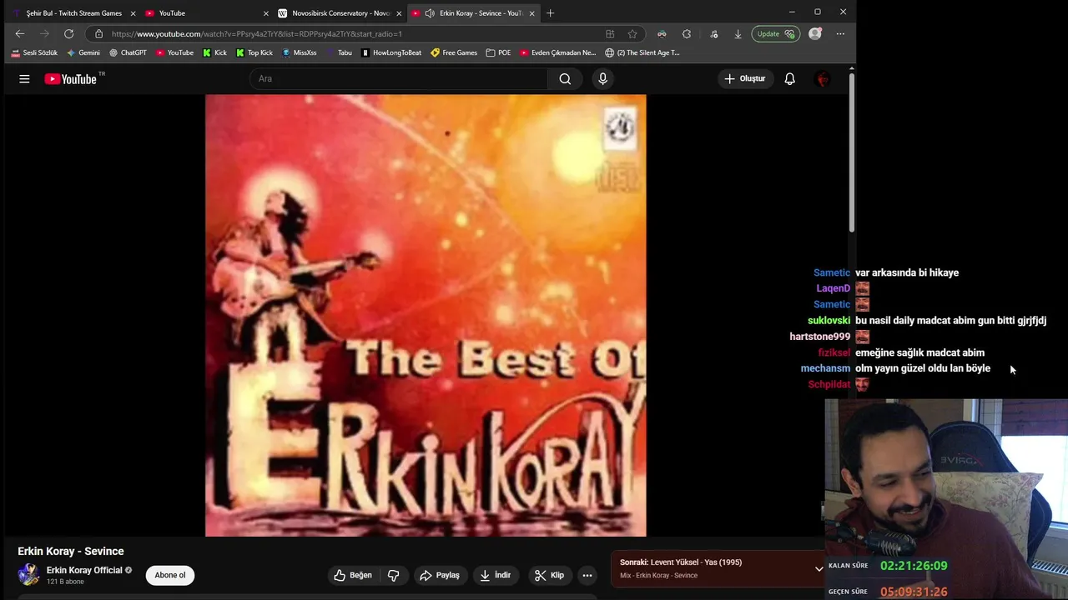
Task: Open Sesli Sözlük bookmark
Action: pyautogui.click(x=34, y=52)
